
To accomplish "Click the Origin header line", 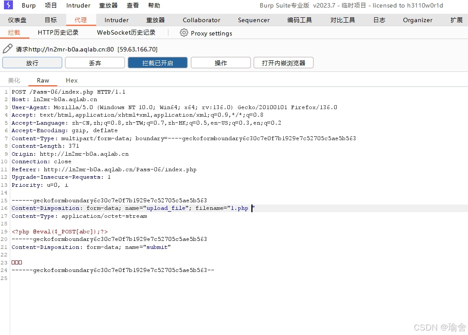I will [x=70, y=154].
